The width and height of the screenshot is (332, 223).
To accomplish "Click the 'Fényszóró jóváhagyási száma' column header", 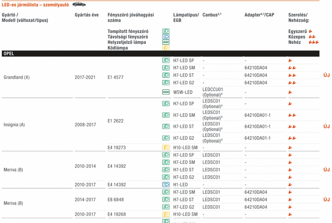I will coord(130,18).
